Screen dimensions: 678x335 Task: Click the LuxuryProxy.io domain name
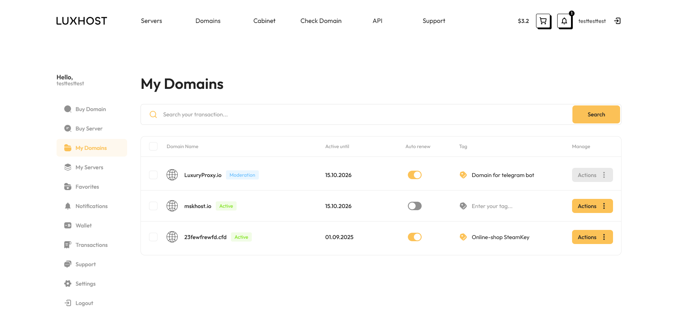(203, 175)
